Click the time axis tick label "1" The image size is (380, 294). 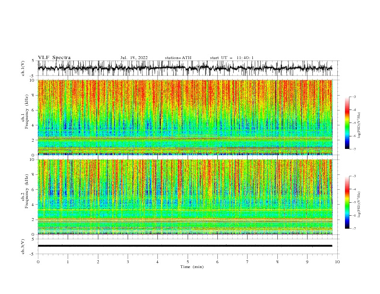click(68, 262)
